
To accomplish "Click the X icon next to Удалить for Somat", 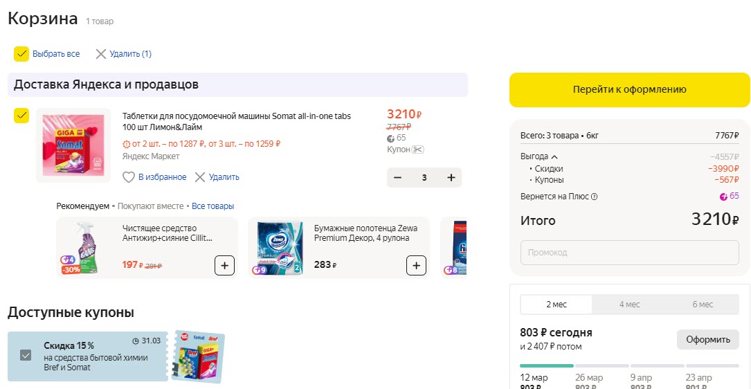I will click(x=200, y=177).
